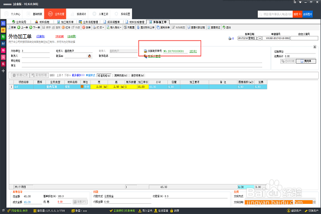Switch to the 加工制作单 tab
Screen dimensions: 321x214
[x=65, y=22]
